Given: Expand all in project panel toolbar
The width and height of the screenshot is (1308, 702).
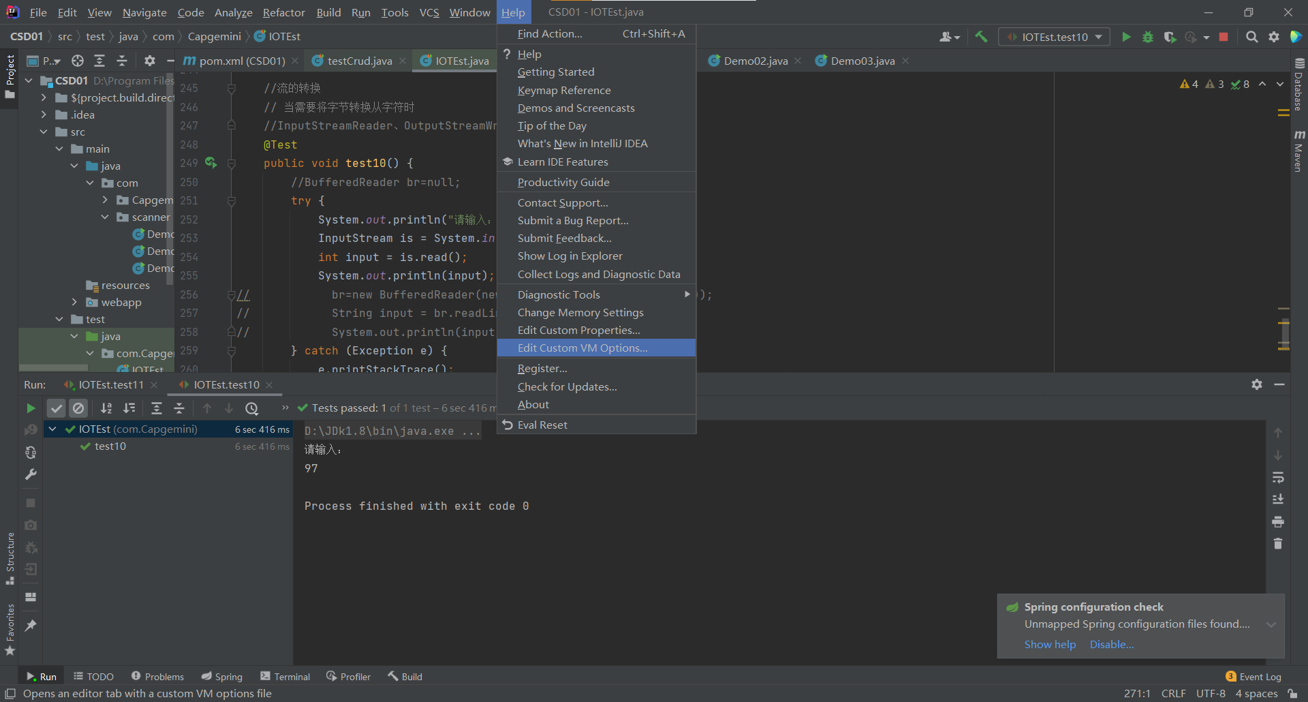Looking at the screenshot, I should click(99, 61).
